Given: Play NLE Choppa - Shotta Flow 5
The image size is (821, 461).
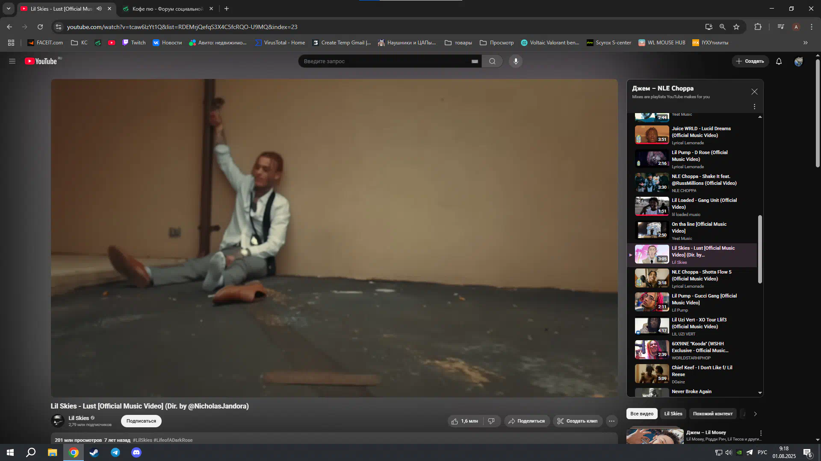Looking at the screenshot, I should [691, 278].
